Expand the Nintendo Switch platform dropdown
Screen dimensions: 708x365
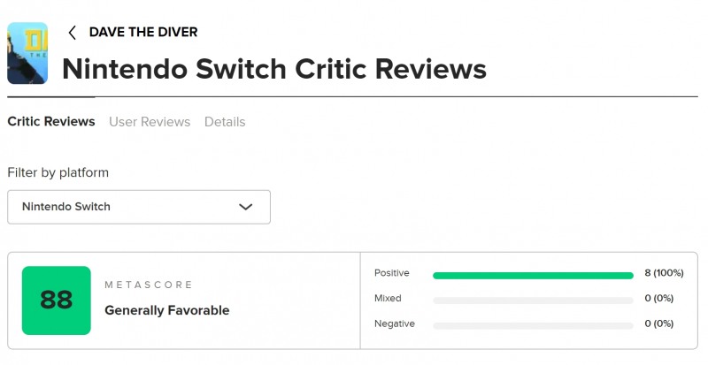139,207
